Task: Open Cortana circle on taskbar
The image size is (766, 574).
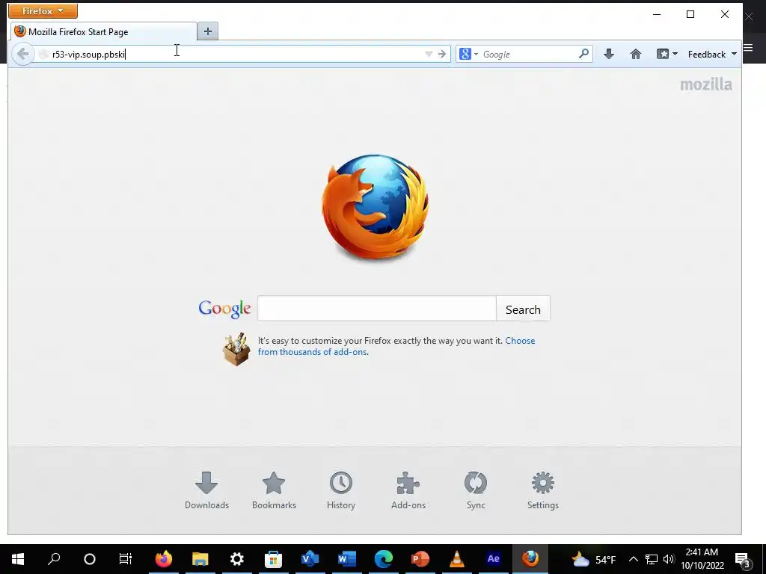Action: [90, 559]
